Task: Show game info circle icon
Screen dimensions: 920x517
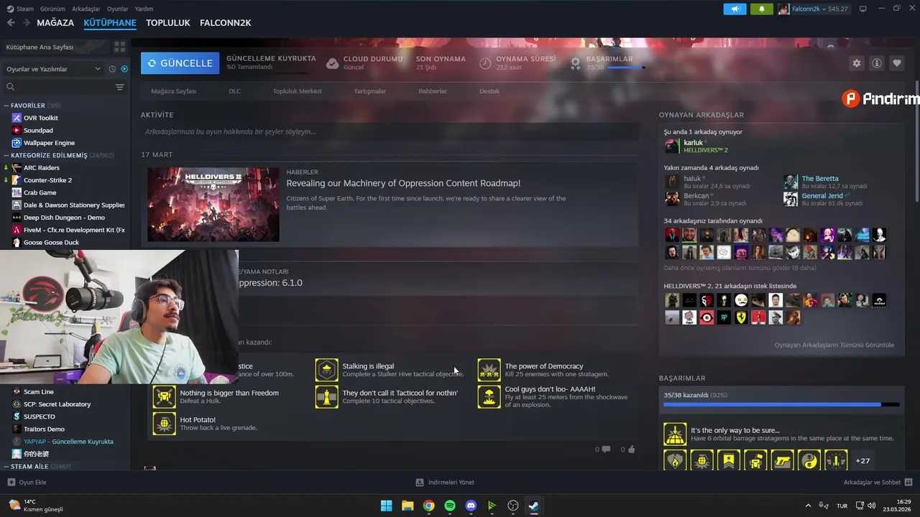Action: coord(877,63)
